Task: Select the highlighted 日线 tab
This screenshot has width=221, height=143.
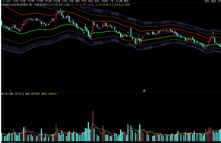Action: [x=71, y=1]
